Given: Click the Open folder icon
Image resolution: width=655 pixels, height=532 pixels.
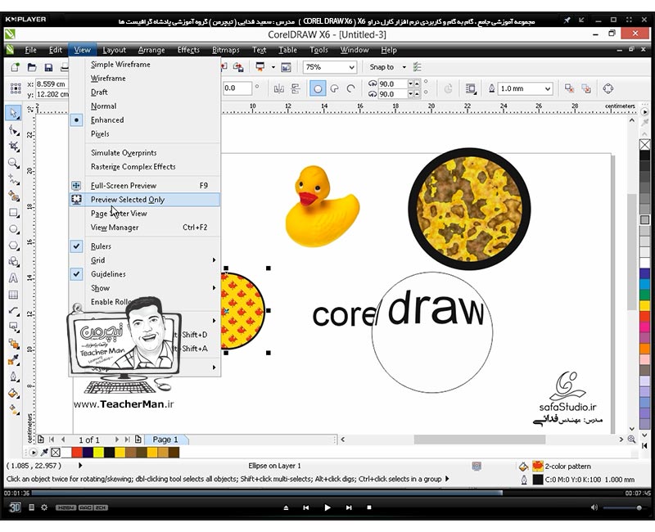Looking at the screenshot, I should [x=32, y=67].
